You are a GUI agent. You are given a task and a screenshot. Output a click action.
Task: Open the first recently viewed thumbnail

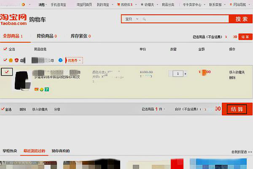pos(28,165)
